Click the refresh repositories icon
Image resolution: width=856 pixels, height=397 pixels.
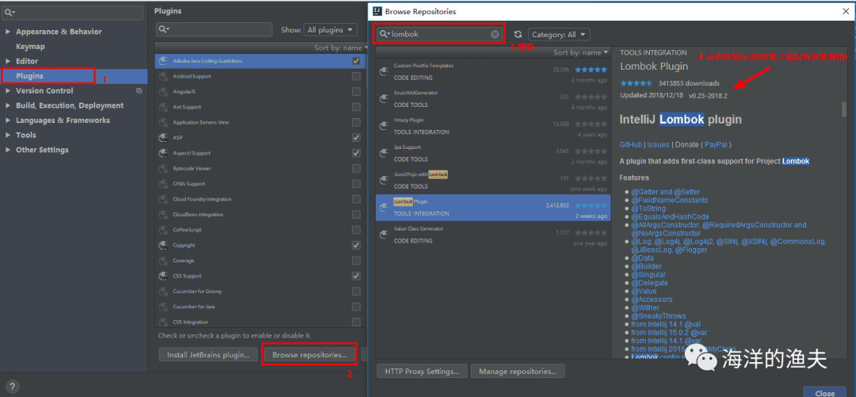[518, 34]
